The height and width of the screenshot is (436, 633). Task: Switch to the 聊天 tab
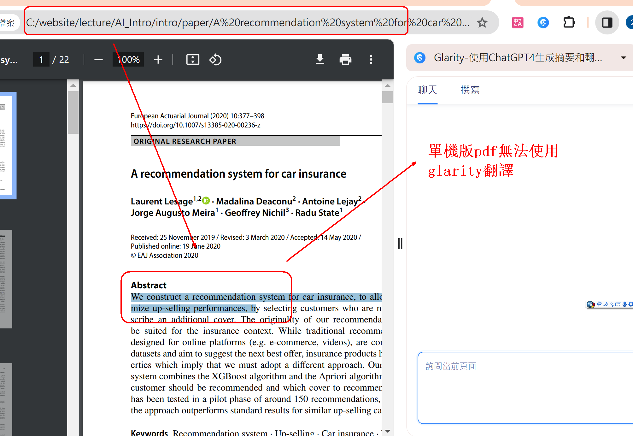point(427,90)
